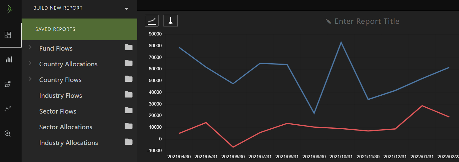
Task: Click the 2021/06/30 x-axis date
Action: (233, 157)
